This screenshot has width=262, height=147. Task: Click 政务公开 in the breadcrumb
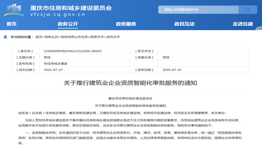click(x=51, y=37)
